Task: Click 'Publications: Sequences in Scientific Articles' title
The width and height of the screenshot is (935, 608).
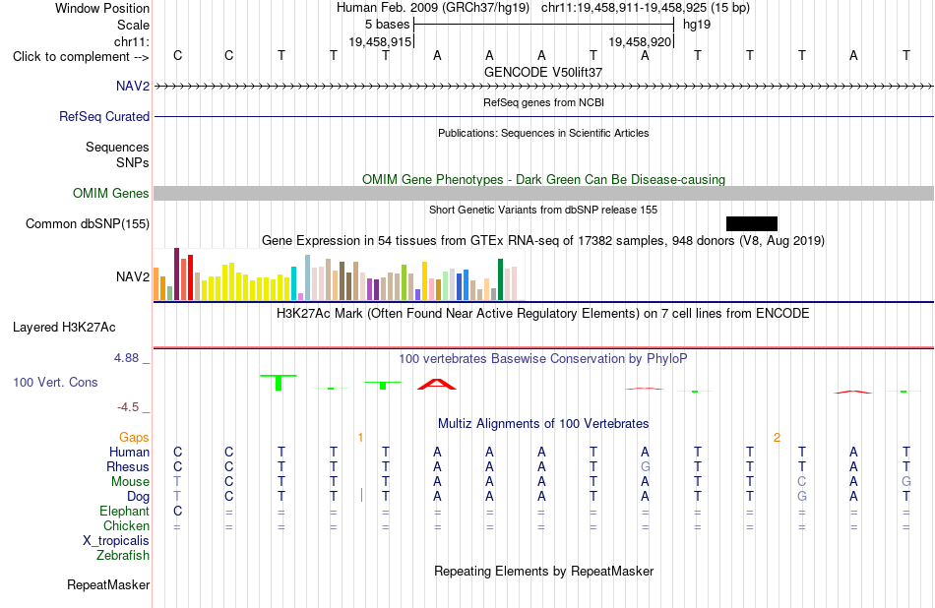Action: coord(543,133)
